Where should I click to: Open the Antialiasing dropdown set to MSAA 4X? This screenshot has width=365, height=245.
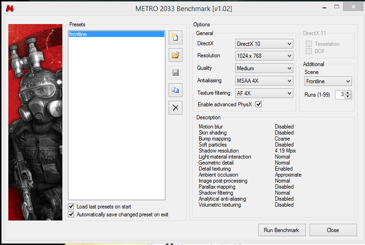click(x=264, y=81)
